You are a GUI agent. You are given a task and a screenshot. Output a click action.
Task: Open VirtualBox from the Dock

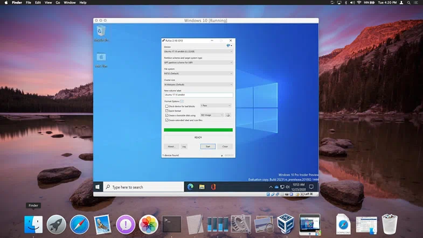tap(286, 224)
